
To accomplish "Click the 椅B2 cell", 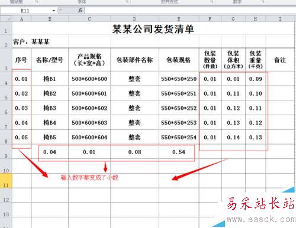I will click(x=50, y=93).
